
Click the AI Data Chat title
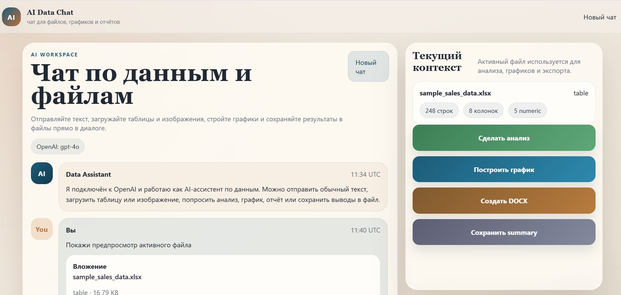(x=50, y=12)
